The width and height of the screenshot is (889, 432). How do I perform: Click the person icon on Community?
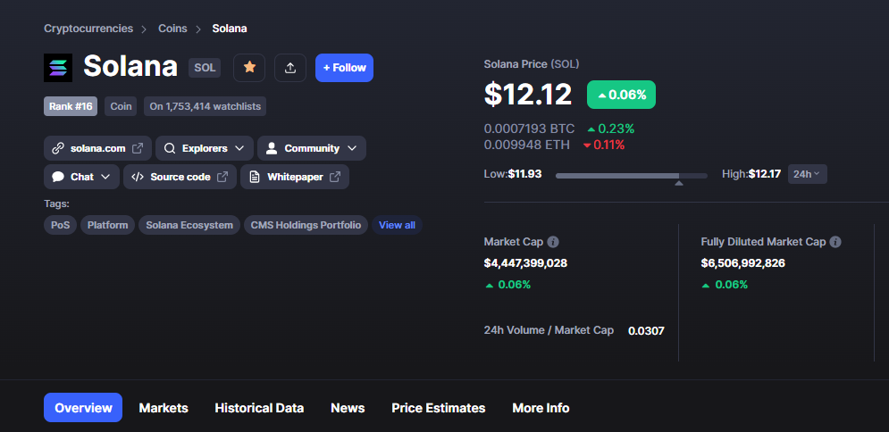[272, 148]
